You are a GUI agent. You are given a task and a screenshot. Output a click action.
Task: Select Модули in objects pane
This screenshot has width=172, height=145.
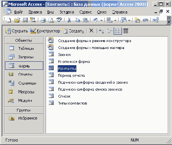pyautogui.click(x=24, y=101)
